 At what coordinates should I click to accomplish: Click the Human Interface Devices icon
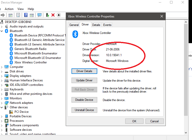pyautogui.click(x=6, y=80)
